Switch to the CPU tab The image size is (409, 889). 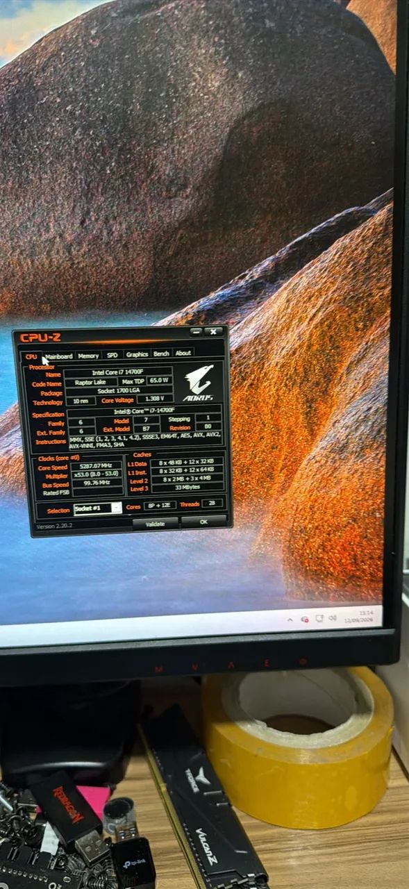click(x=31, y=356)
